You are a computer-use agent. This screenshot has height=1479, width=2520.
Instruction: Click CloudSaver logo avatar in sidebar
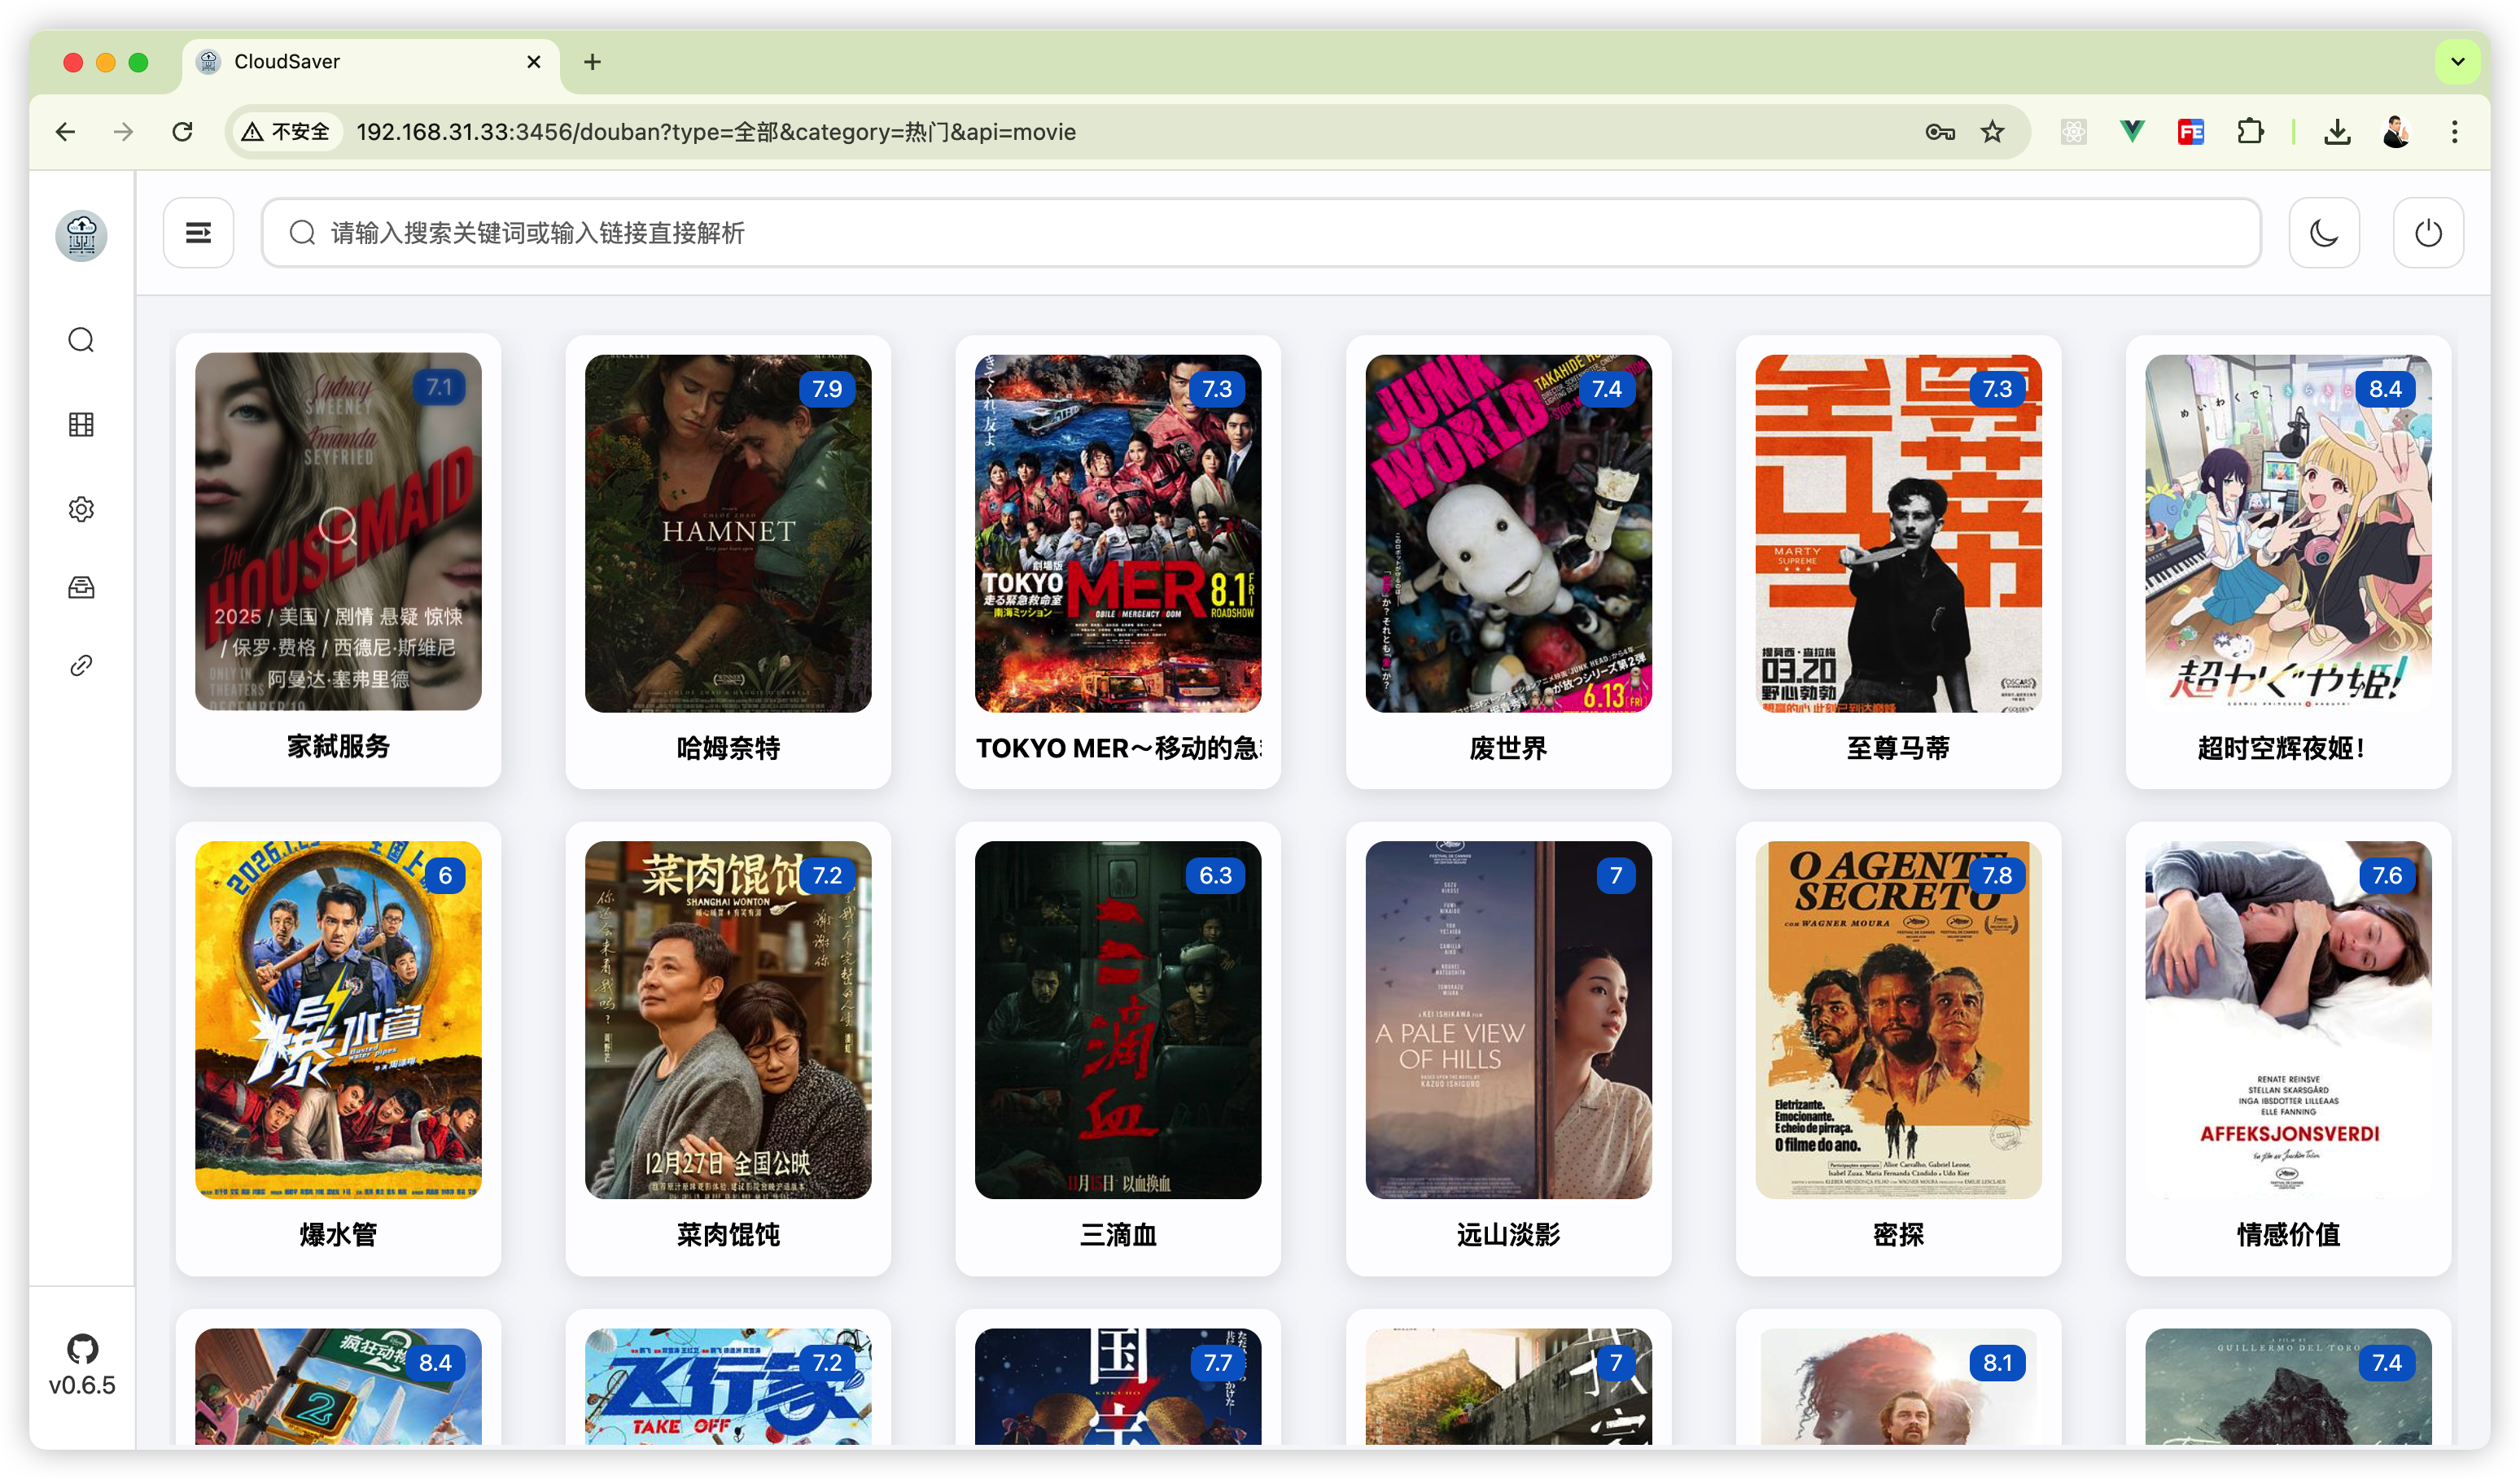81,236
